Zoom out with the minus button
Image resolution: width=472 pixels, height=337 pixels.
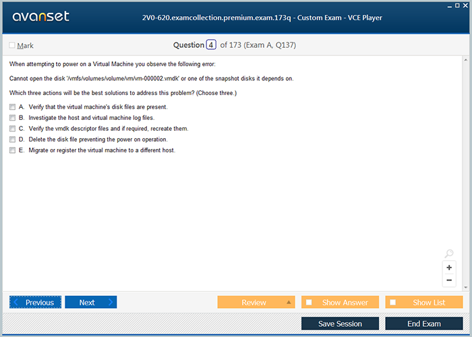coord(449,280)
